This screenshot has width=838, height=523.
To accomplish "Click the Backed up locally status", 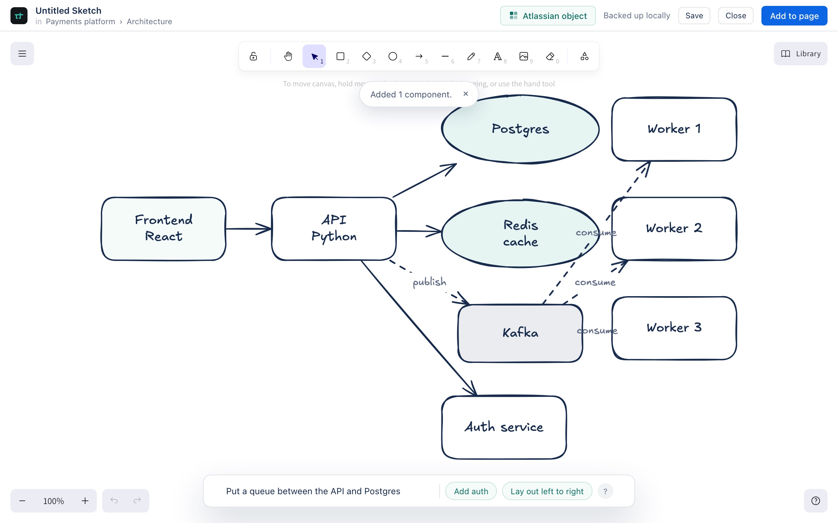I will pyautogui.click(x=637, y=16).
